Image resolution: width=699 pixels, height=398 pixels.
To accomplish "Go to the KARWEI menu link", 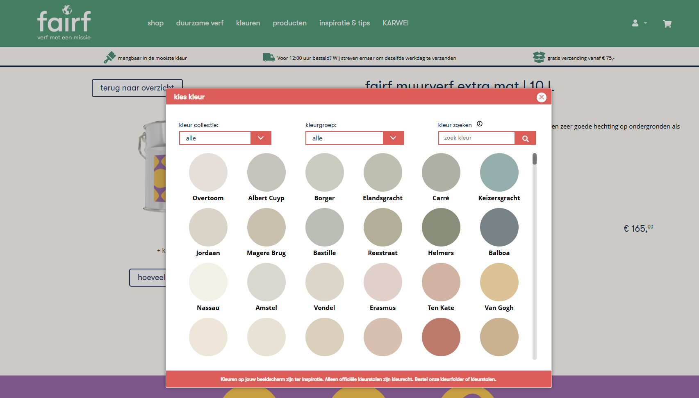I will (x=395, y=23).
